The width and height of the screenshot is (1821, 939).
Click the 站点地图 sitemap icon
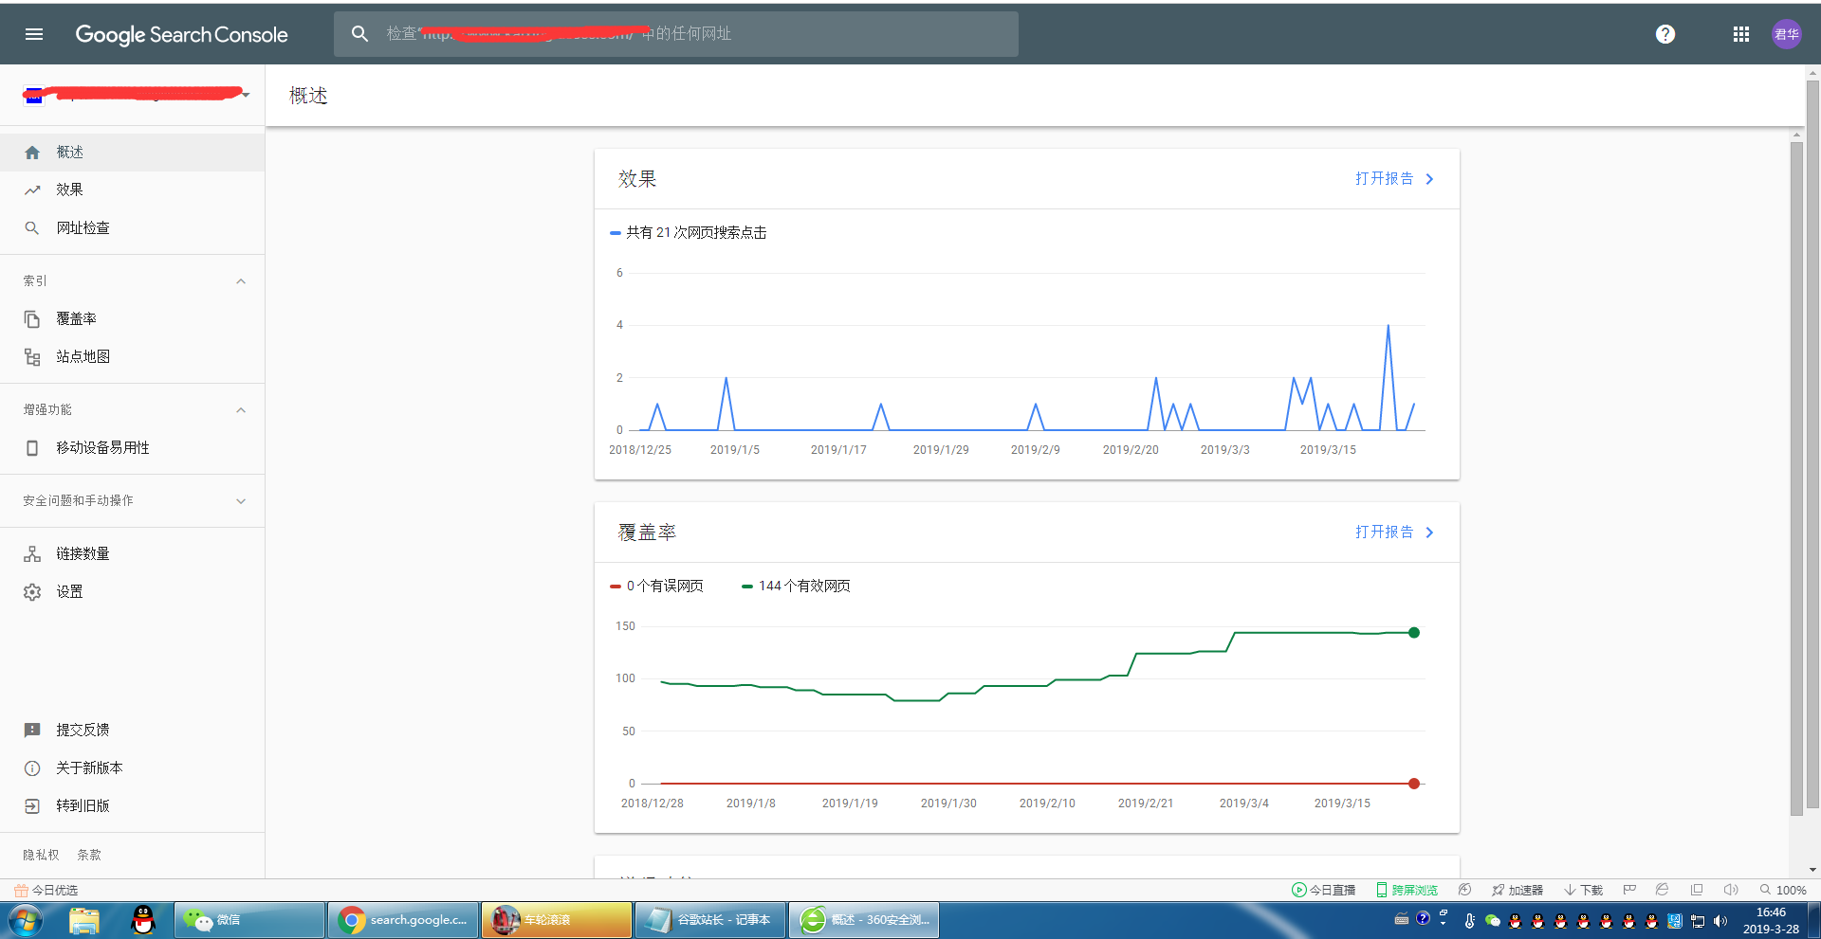(x=32, y=357)
